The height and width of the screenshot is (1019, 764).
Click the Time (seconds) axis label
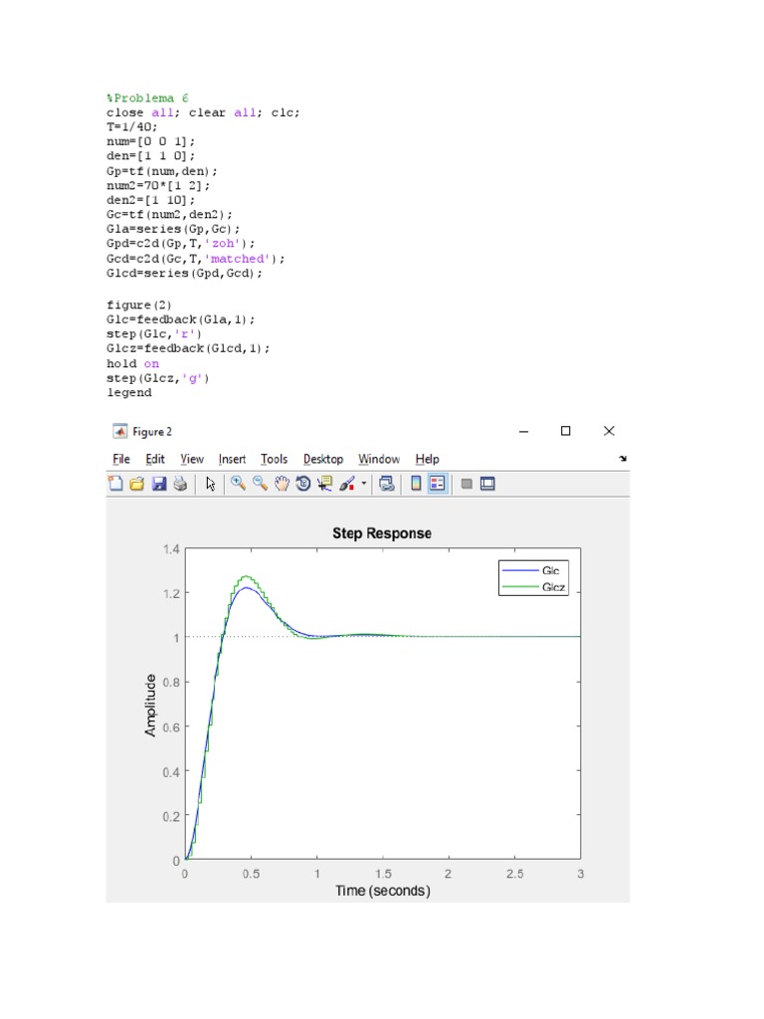383,891
